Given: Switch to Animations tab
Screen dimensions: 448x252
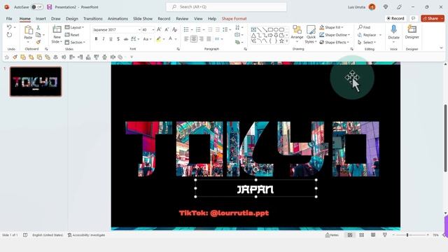Looking at the screenshot, I should [x=118, y=19].
